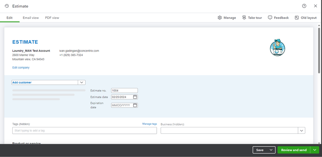The width and height of the screenshot is (322, 157).
Task: Click the ivan.gadingan@concentrix.com email text
Action: (x=79, y=51)
